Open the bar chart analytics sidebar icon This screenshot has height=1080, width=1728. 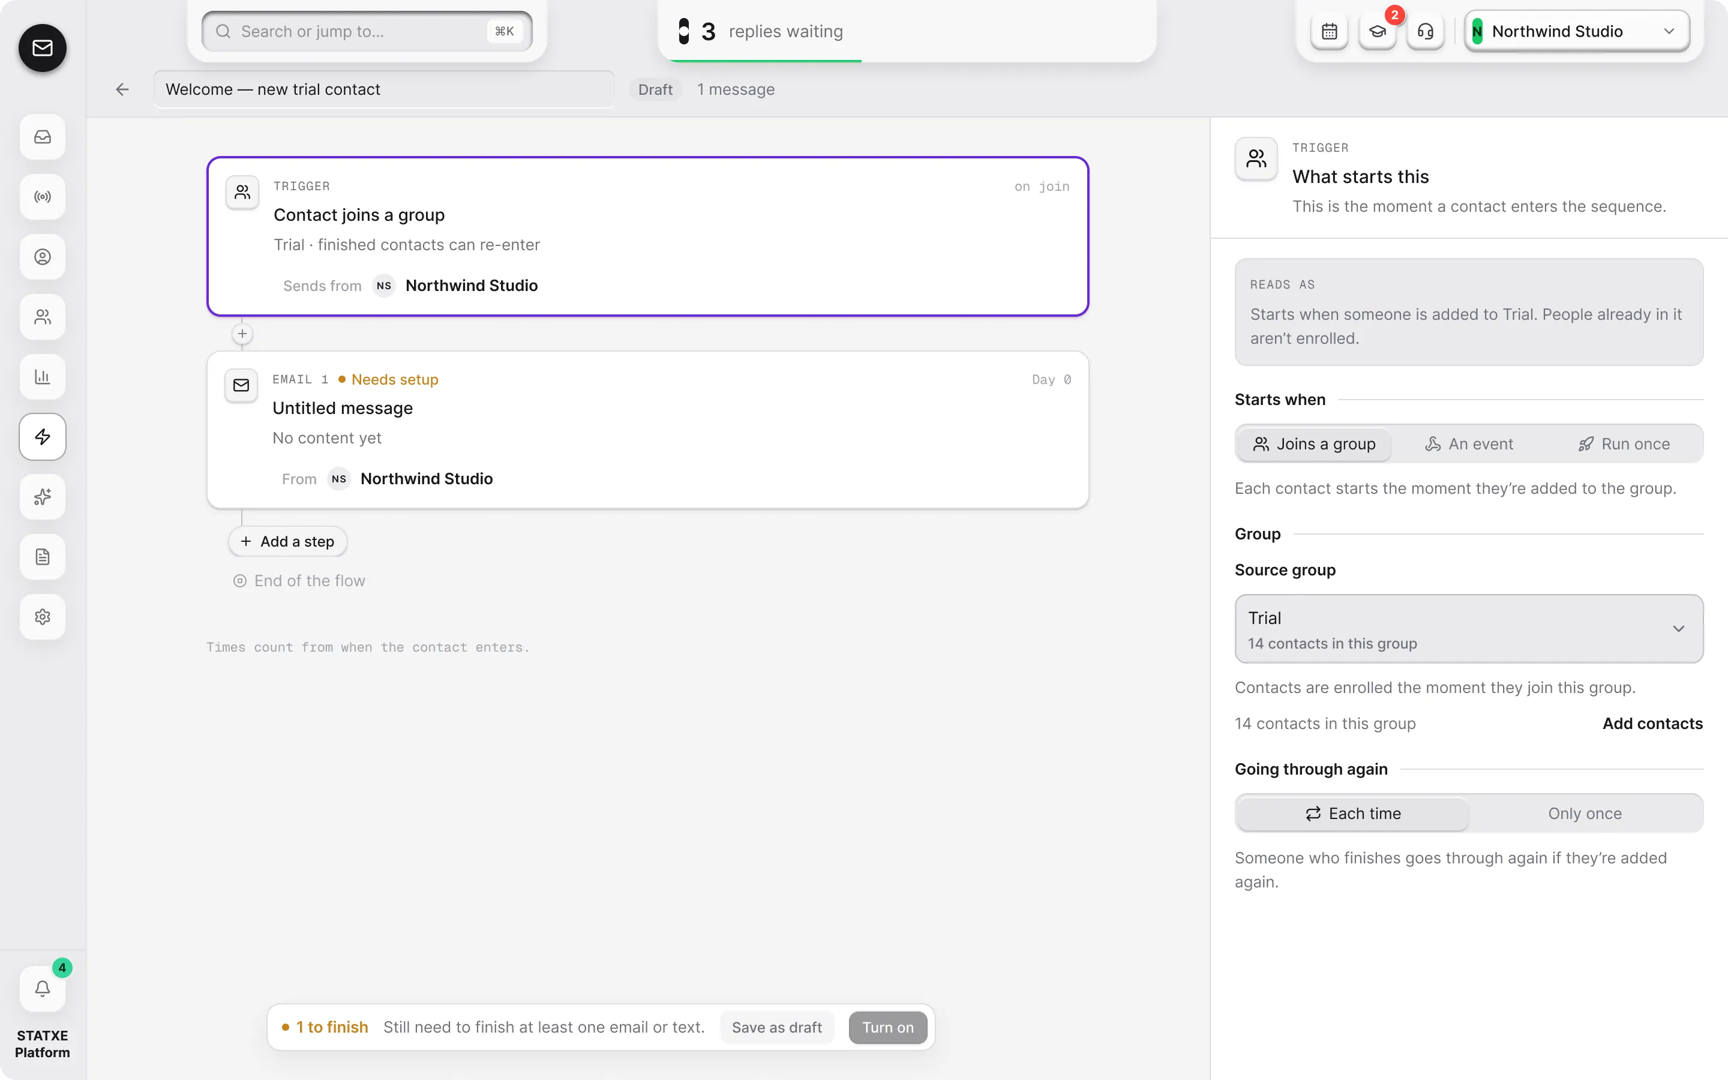coord(42,376)
